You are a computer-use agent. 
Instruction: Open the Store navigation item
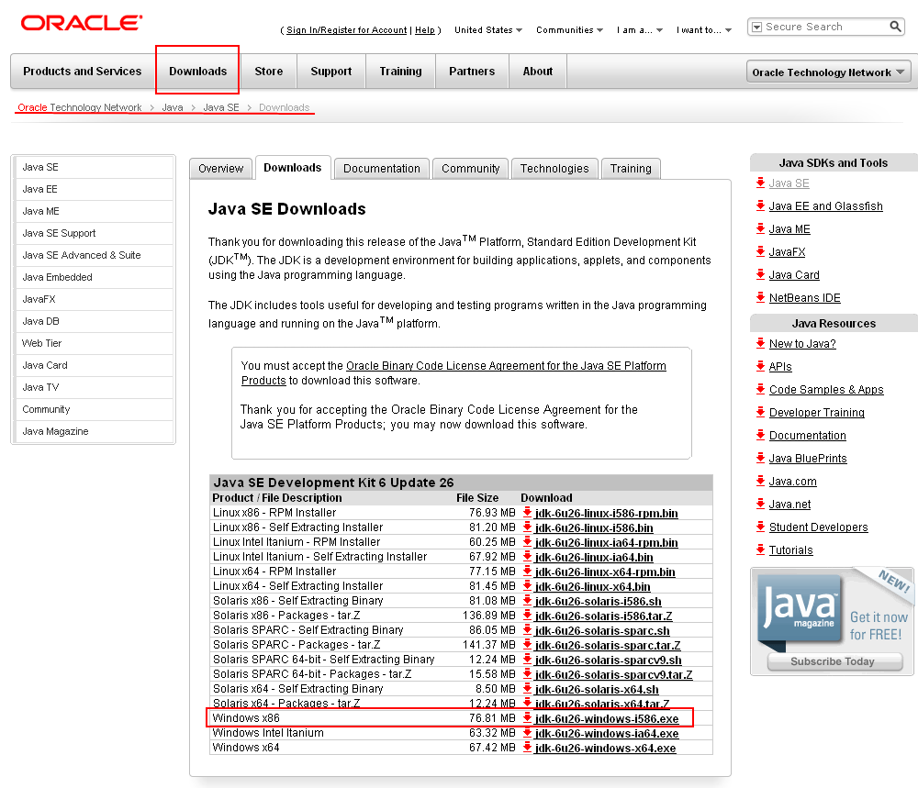[x=269, y=72]
